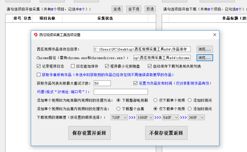The image size is (247, 152).
Task: Click 项目名称 column header in main window
Action: (47, 18)
